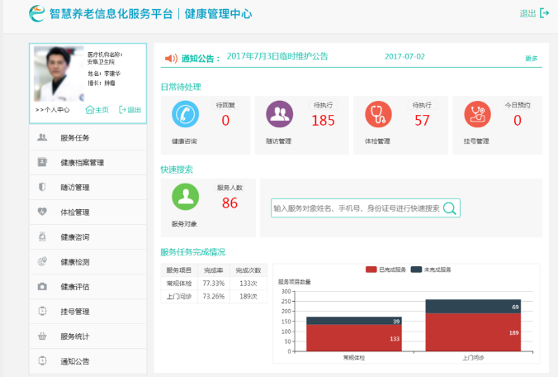This screenshot has height=377, width=558.
Task: Select the red stethoscope 体检管理 icon
Action: 378,114
